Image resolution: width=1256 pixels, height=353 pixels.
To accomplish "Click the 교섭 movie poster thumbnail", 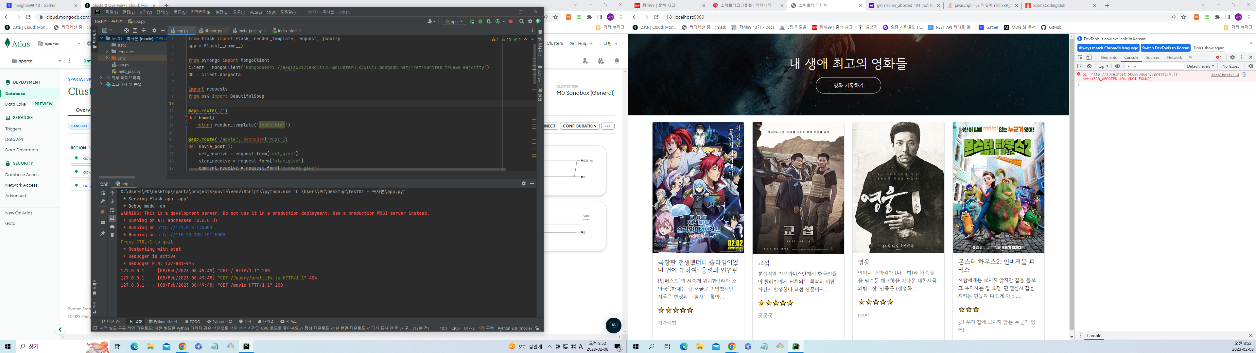I will [x=798, y=188].
